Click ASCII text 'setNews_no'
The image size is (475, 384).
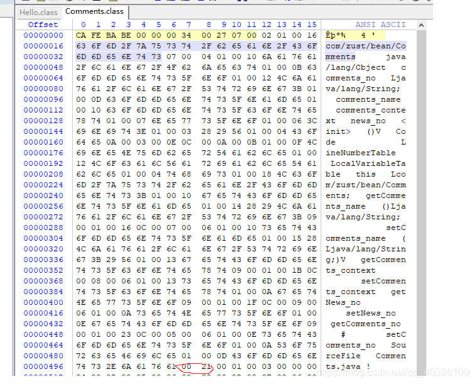[371, 313]
